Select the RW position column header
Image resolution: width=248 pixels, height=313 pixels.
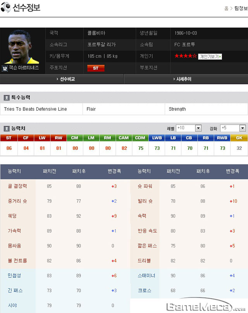pyautogui.click(x=59, y=138)
